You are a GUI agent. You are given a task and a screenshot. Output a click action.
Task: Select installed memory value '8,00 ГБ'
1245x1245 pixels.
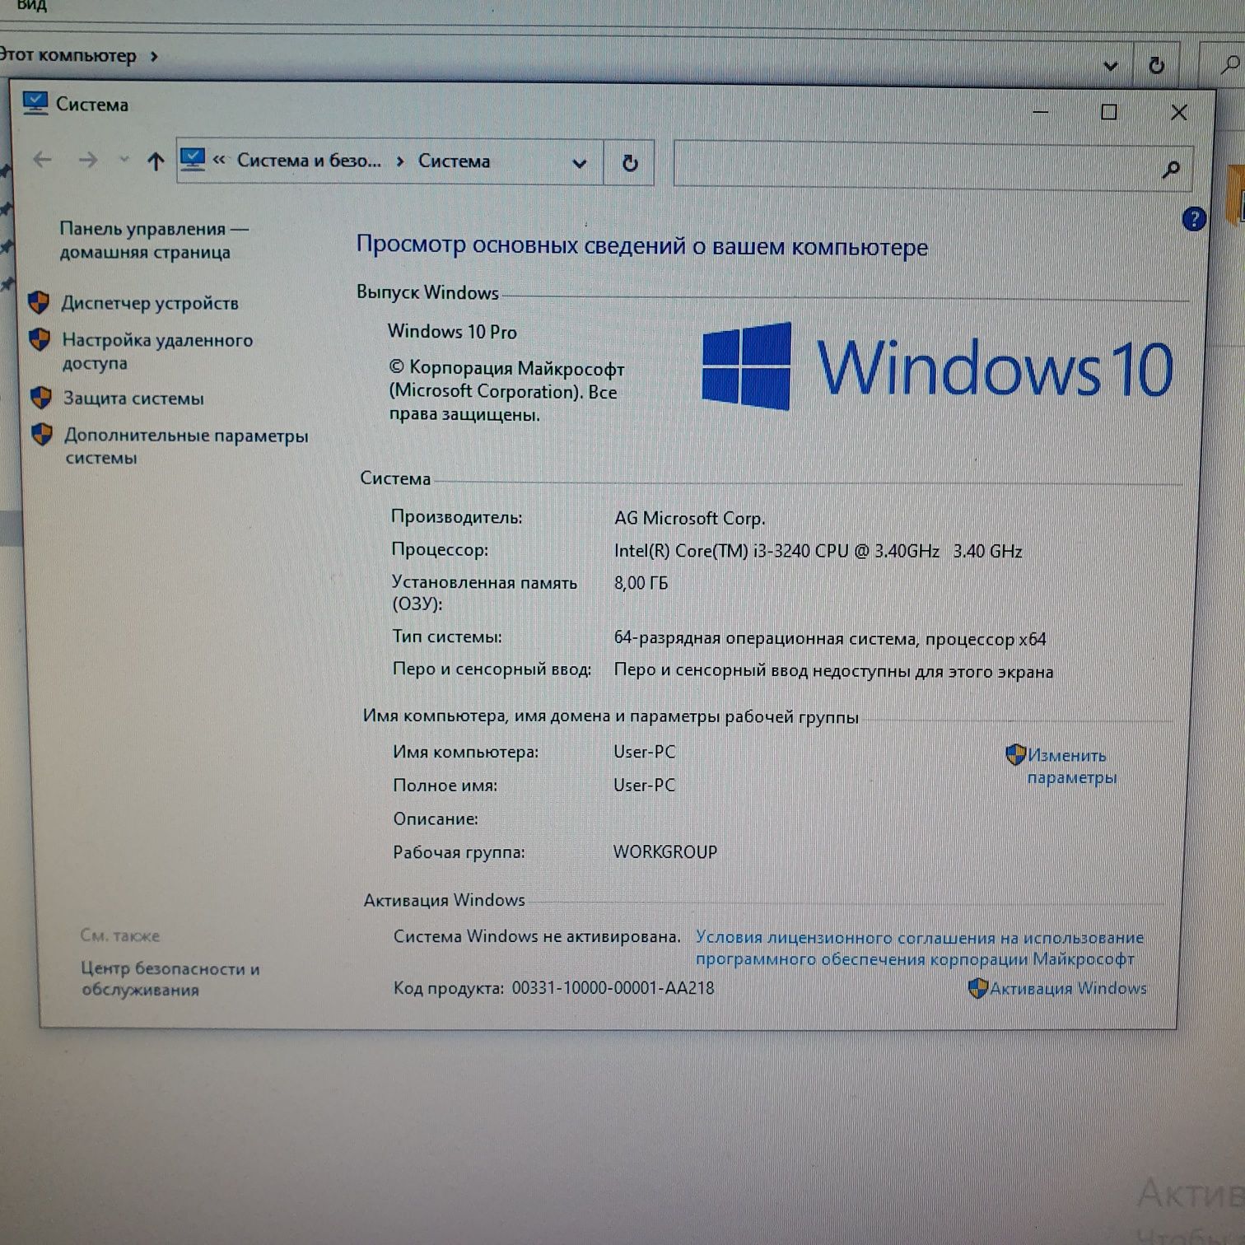point(641,583)
